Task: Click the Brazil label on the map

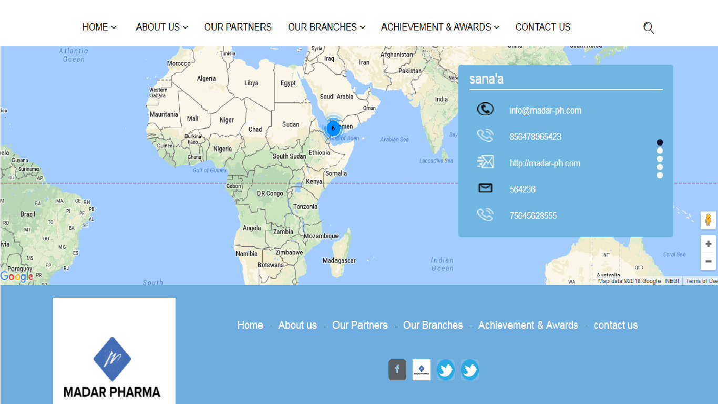Action: (28, 214)
